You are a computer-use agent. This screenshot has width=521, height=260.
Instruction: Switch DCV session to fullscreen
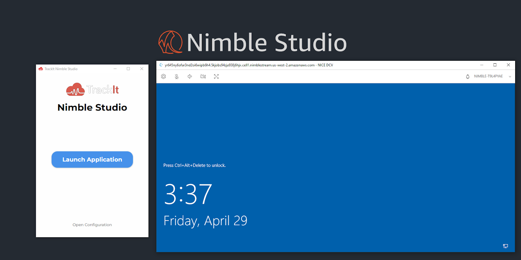pyautogui.click(x=216, y=76)
